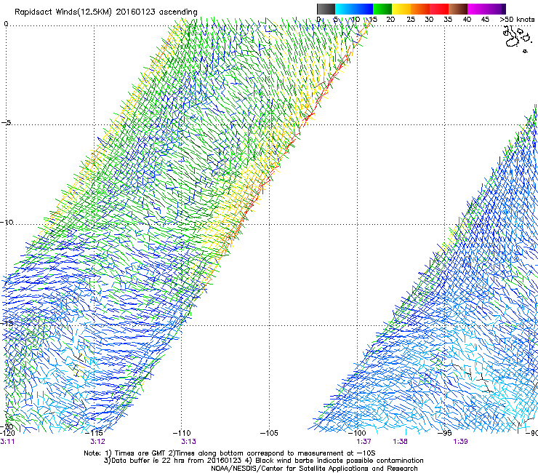Click legend scale number 25
Screen dimensions: 538x473
411,20
